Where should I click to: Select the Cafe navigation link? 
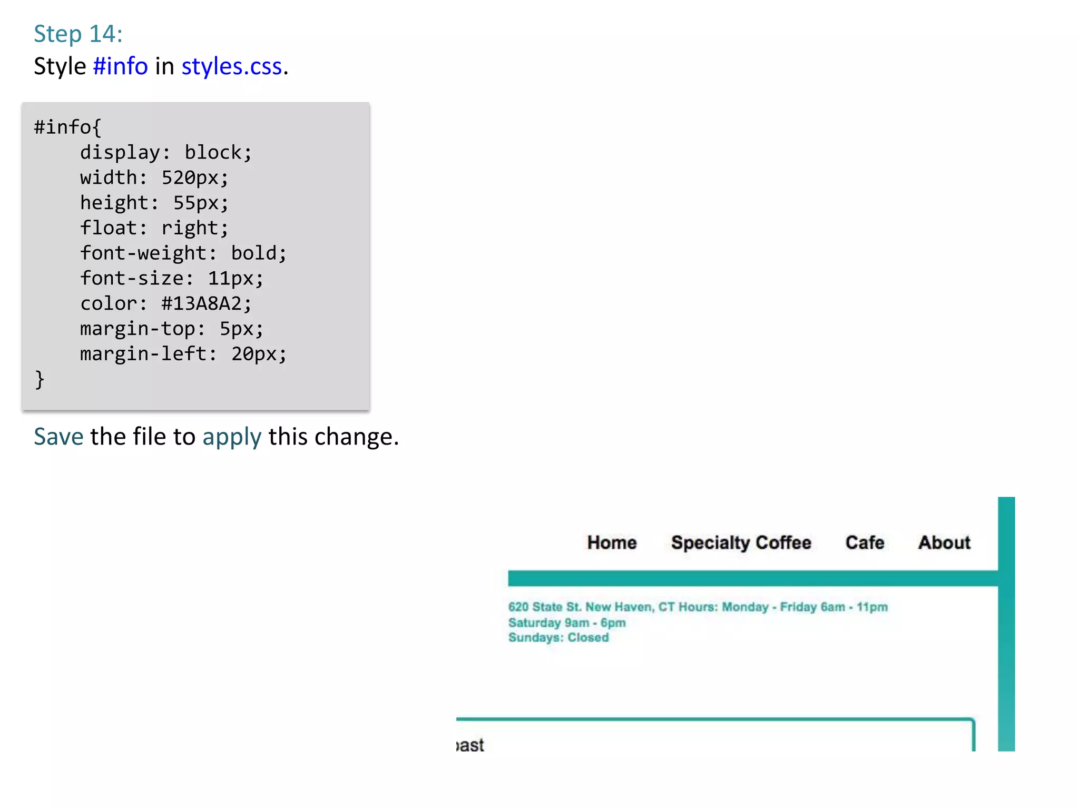(865, 542)
